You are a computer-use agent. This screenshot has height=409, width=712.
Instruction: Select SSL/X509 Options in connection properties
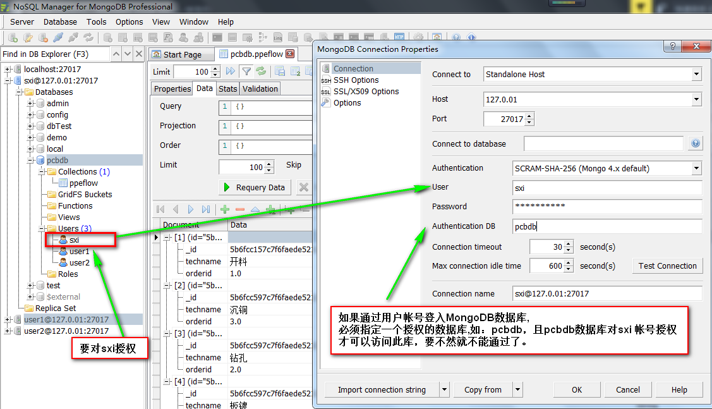point(366,91)
